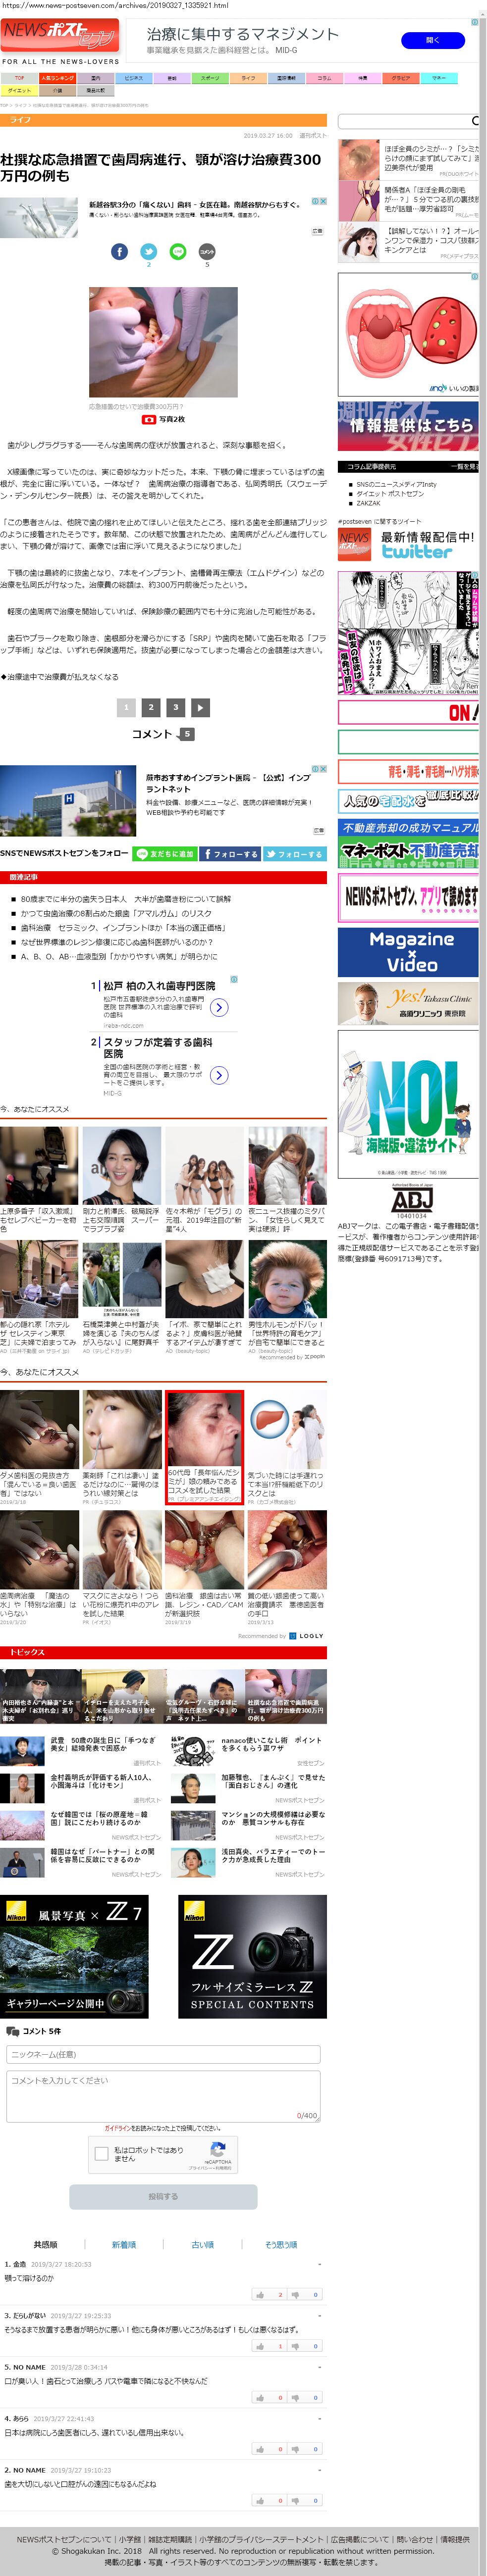Open the ガイドライン link

[x=117, y=2128]
